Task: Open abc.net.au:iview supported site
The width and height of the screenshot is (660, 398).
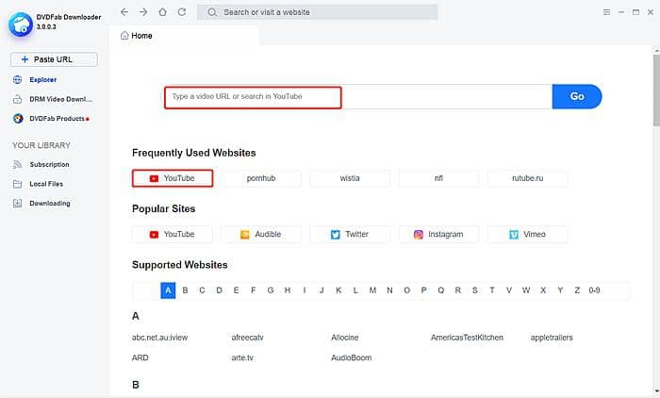Action: click(x=159, y=338)
